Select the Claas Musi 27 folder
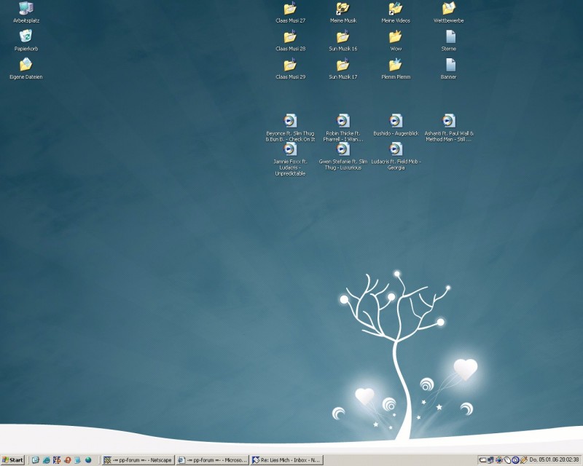Screen dimensions: 583x466 pyautogui.click(x=290, y=9)
